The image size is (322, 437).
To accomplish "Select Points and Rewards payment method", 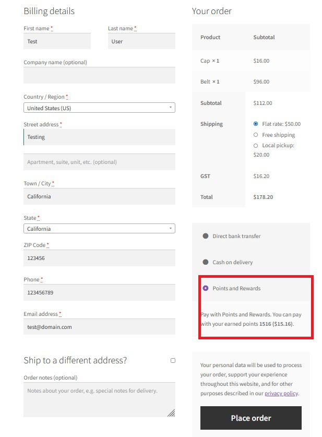I will (x=206, y=288).
